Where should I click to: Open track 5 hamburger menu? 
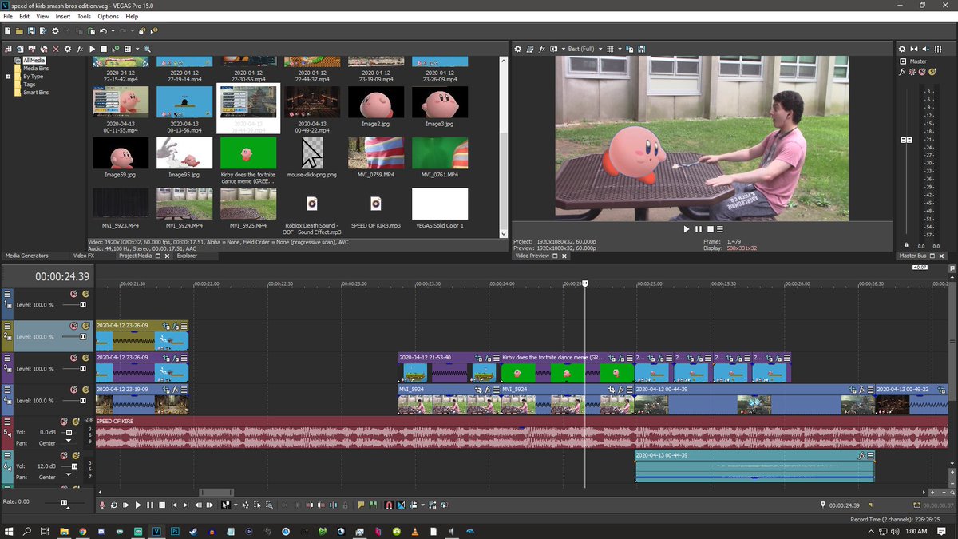tap(8, 422)
